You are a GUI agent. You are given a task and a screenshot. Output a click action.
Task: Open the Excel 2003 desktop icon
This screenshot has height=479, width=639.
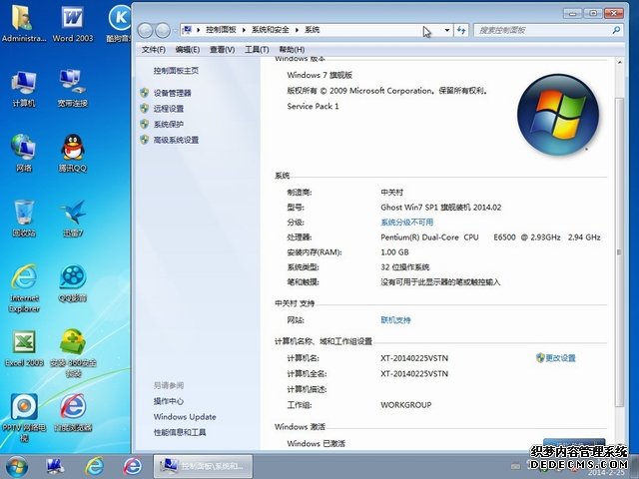coord(24,348)
